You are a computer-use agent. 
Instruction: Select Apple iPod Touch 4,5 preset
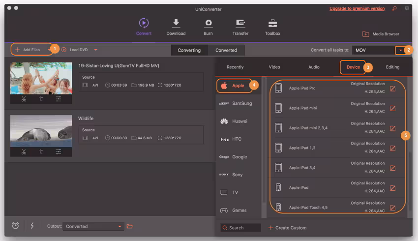[336, 207]
